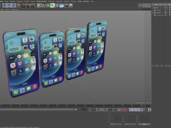171x128 pixels.
Task: Go to start of animation
Action: click(90, 110)
